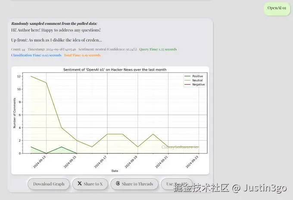This screenshot has width=293, height=200.
Task: Click the Share to Threads button
Action: click(x=134, y=184)
